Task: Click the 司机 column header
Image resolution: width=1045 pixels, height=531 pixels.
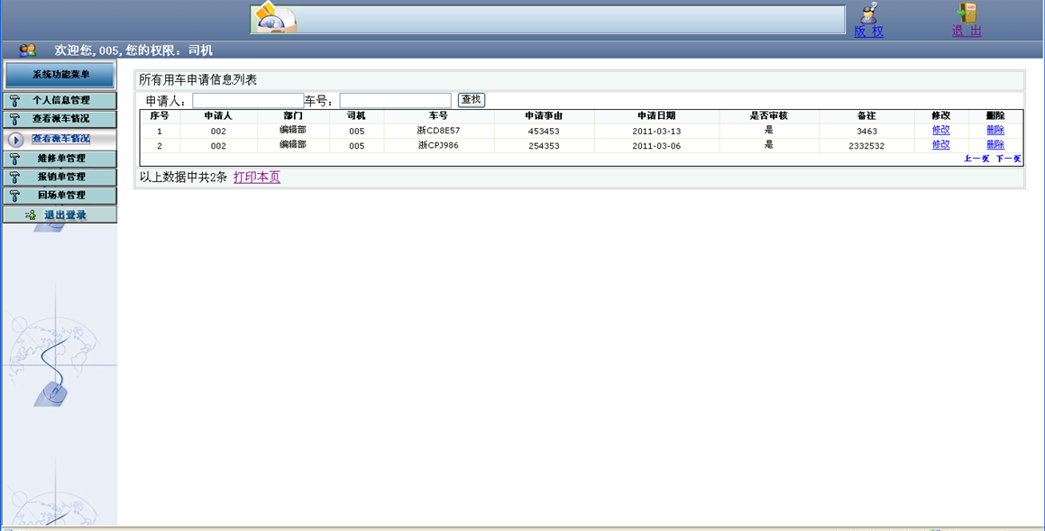Action: pos(356,116)
